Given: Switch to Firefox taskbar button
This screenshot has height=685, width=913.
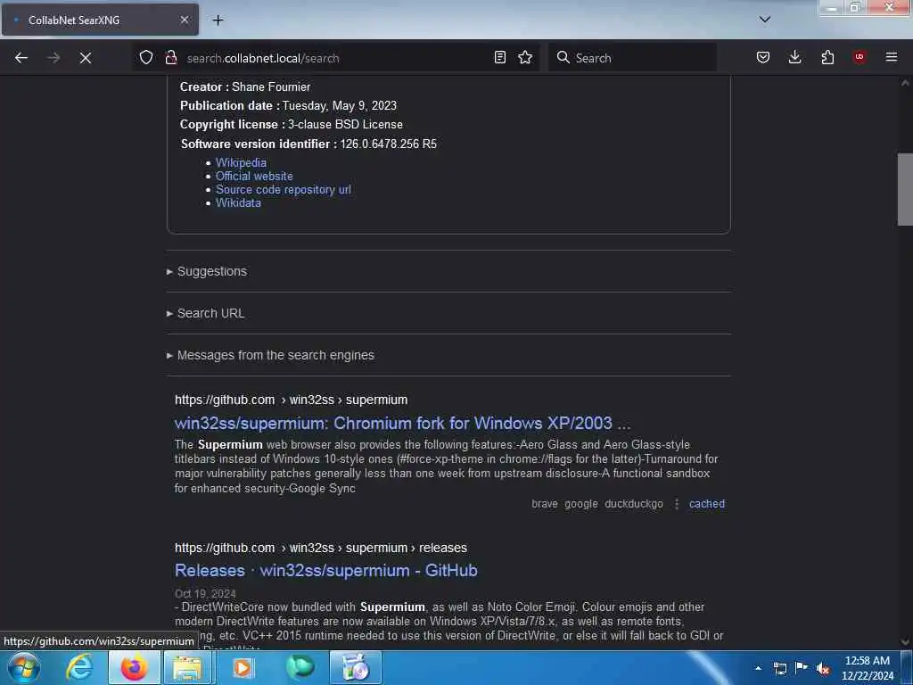Looking at the screenshot, I should coord(134,667).
